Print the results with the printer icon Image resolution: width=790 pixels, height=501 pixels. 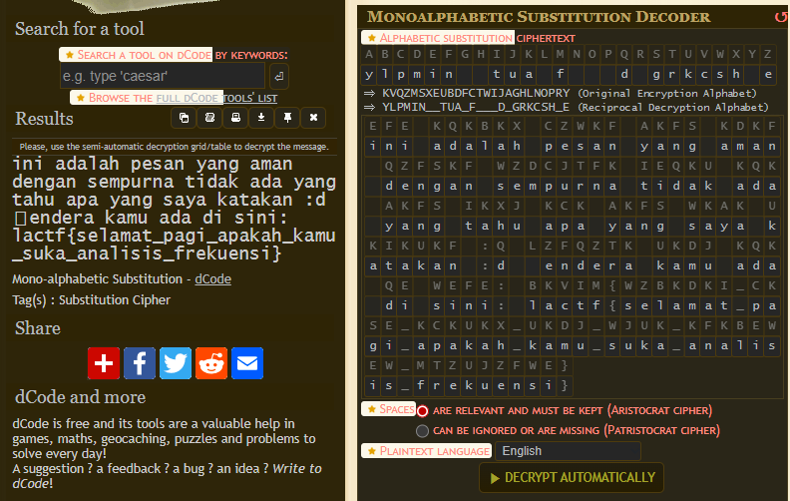click(x=235, y=118)
